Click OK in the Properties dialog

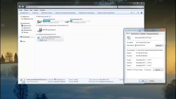point(143,81)
